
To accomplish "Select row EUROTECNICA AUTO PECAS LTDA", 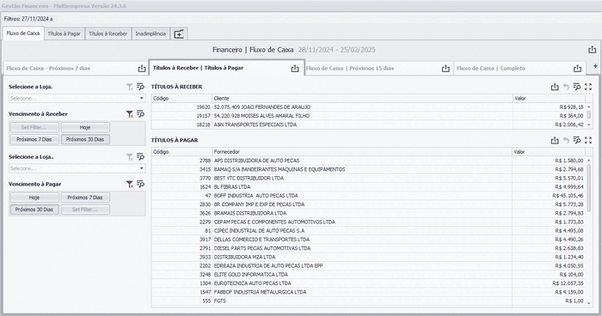I will (368, 283).
